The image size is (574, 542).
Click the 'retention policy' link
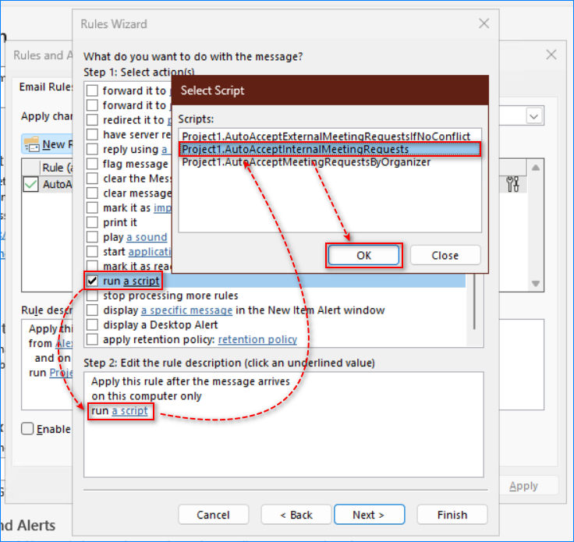click(x=257, y=339)
